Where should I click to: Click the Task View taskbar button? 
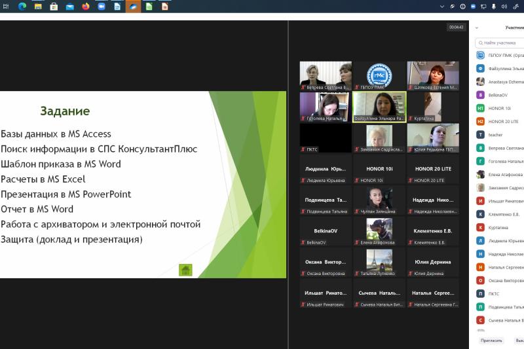(6, 7)
